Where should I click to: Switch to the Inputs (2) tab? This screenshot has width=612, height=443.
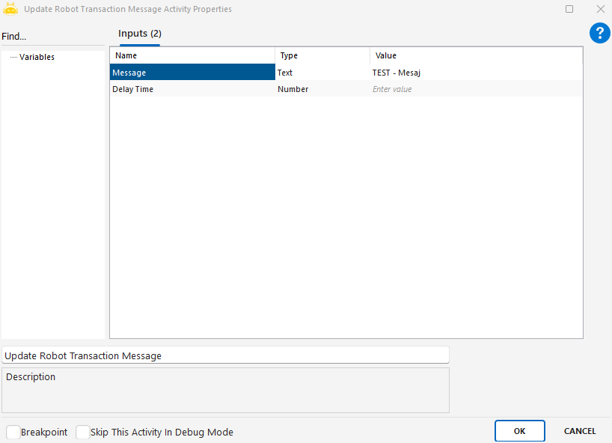tap(140, 34)
